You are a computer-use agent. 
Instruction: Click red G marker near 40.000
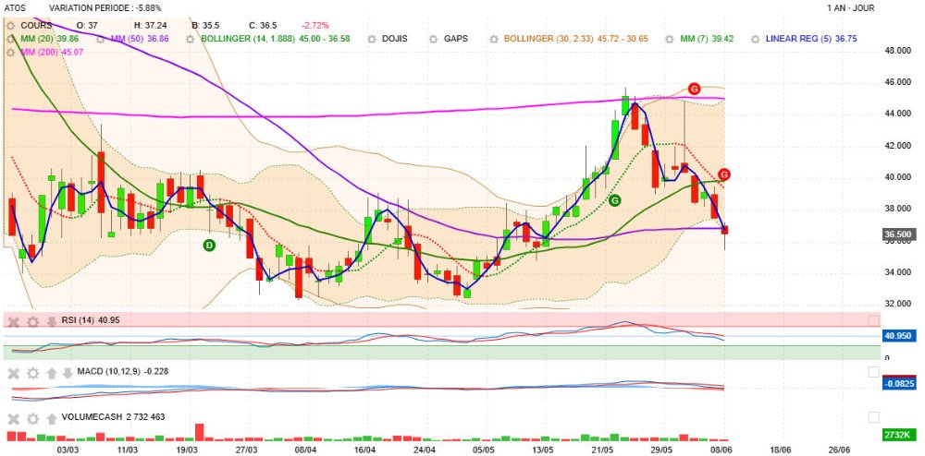coord(724,174)
